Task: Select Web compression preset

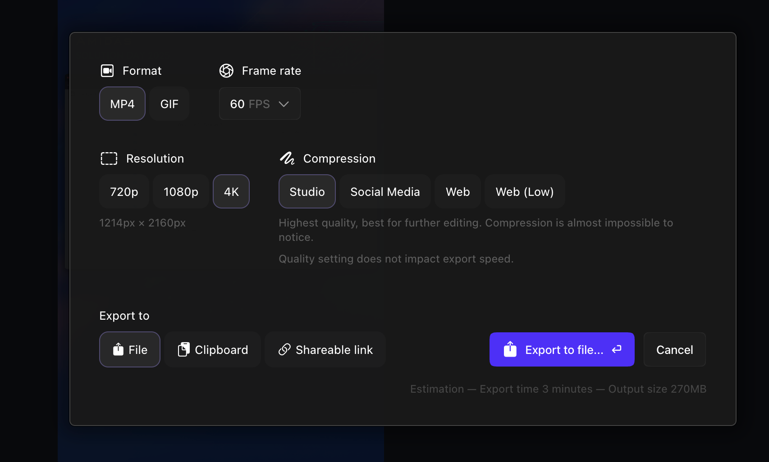Action: tap(458, 191)
